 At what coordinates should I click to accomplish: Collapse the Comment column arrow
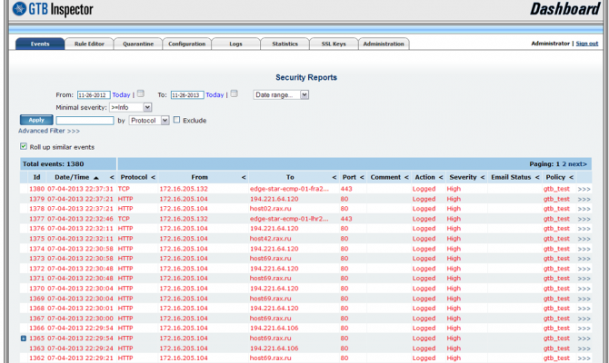click(x=406, y=178)
